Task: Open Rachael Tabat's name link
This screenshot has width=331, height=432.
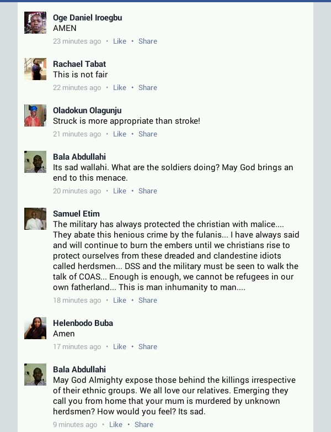Action: (79, 64)
